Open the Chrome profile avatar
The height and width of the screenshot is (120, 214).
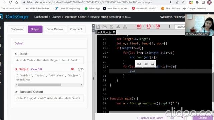click(x=209, y=2)
